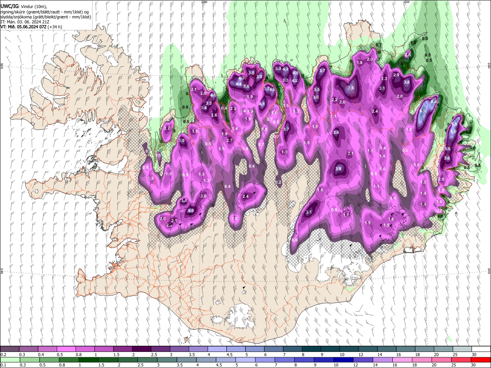Click the '4.5' precipitation value on the map

click(x=295, y=73)
